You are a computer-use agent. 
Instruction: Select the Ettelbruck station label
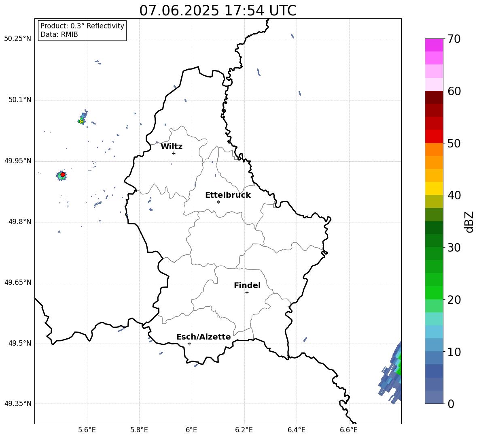click(x=228, y=195)
